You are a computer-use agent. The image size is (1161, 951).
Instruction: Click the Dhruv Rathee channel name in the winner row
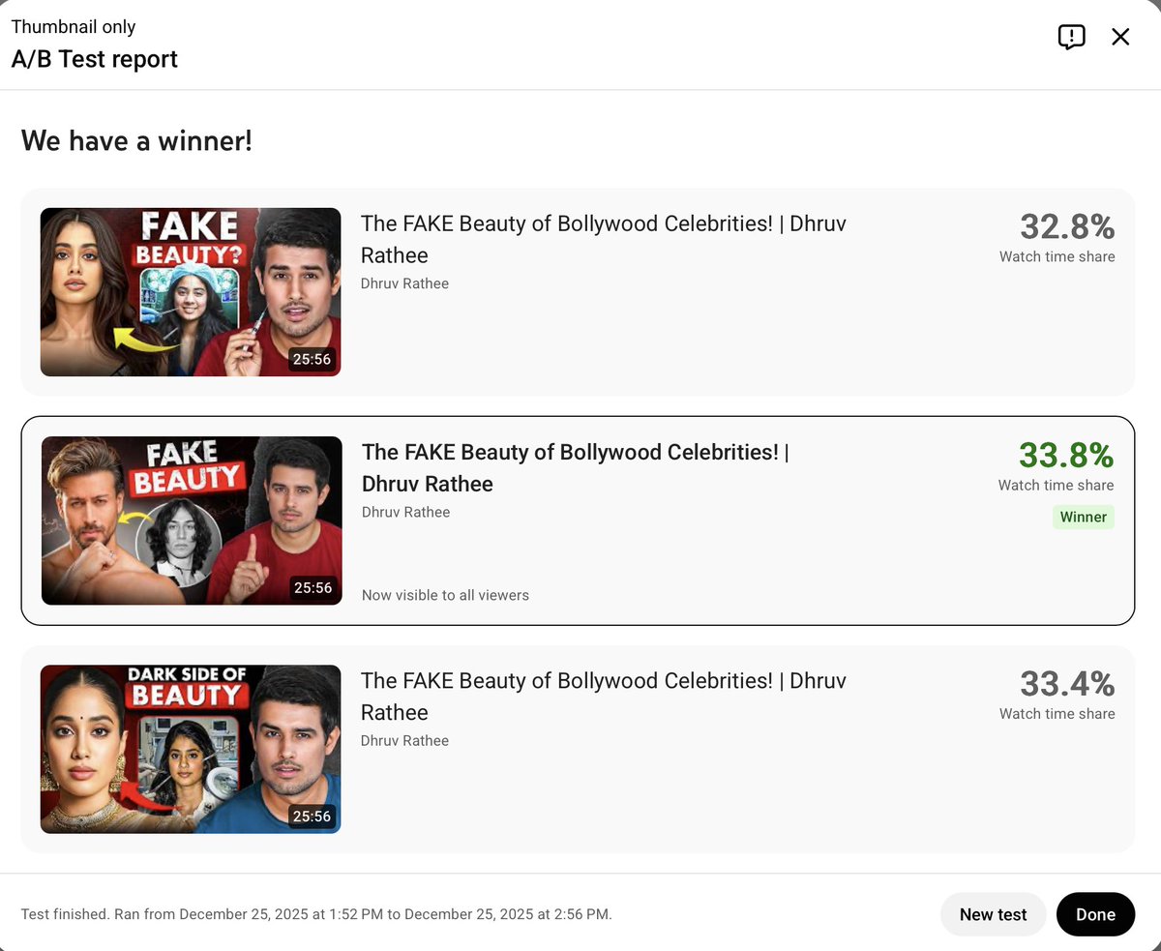tap(405, 512)
